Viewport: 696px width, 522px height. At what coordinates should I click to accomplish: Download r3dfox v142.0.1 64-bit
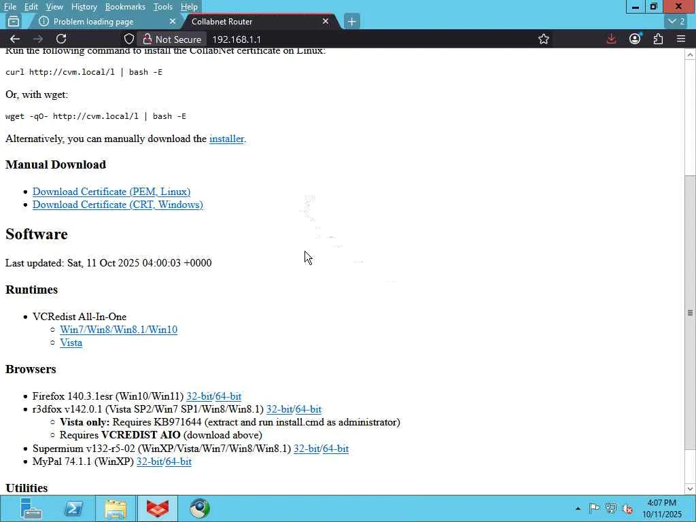(x=308, y=408)
